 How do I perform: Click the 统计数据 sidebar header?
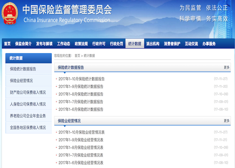point(29,58)
